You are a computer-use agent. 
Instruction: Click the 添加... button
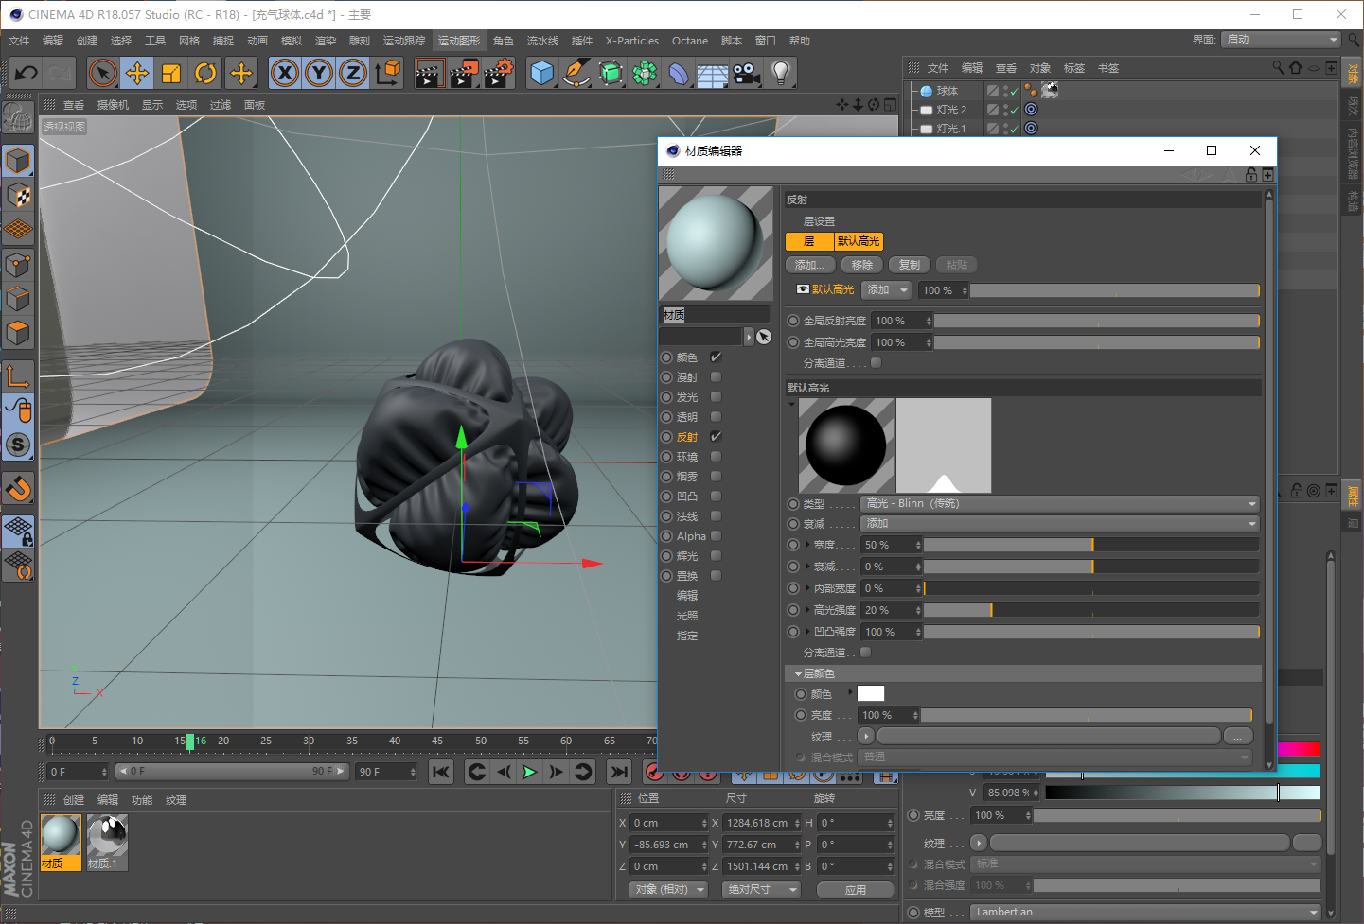[x=811, y=265]
